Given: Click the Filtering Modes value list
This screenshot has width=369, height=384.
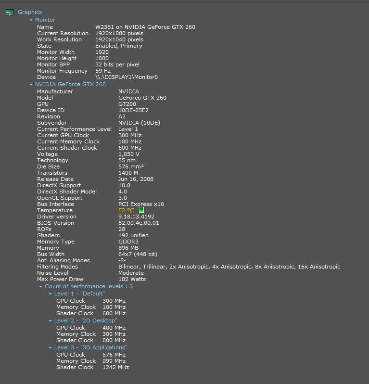Looking at the screenshot, I should point(229,267).
